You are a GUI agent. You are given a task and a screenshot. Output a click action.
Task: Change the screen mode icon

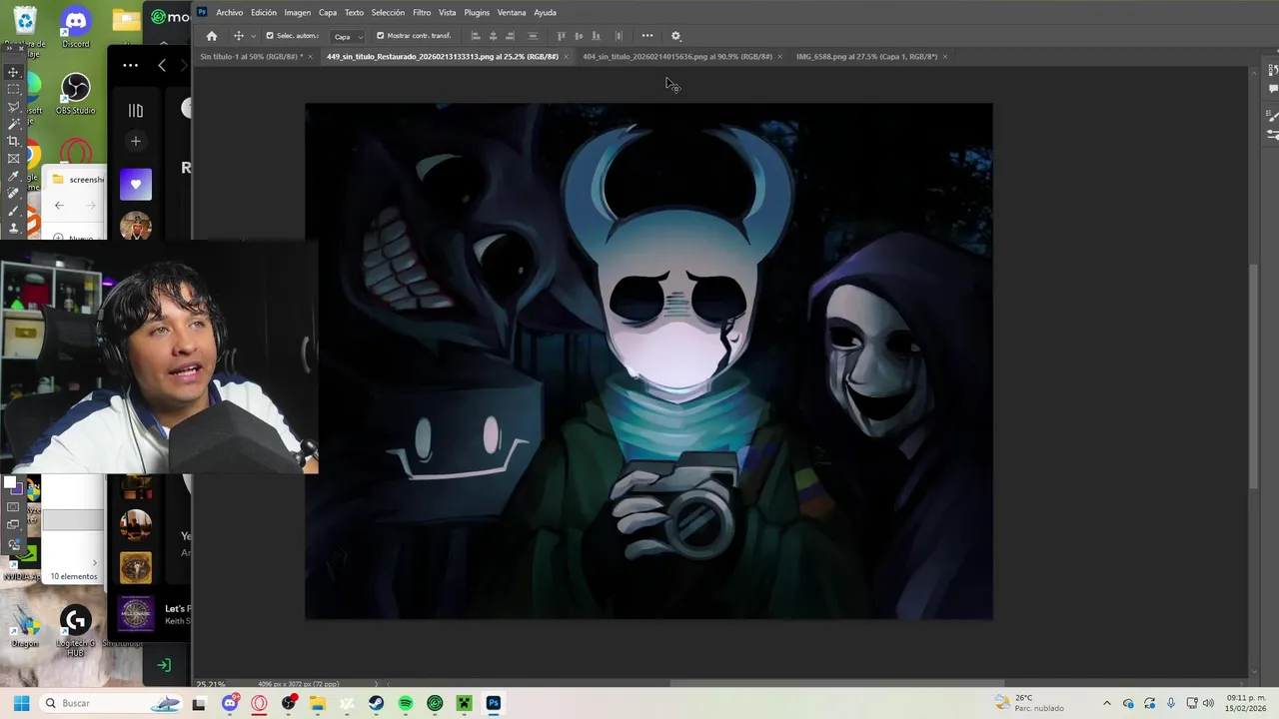pos(13,524)
